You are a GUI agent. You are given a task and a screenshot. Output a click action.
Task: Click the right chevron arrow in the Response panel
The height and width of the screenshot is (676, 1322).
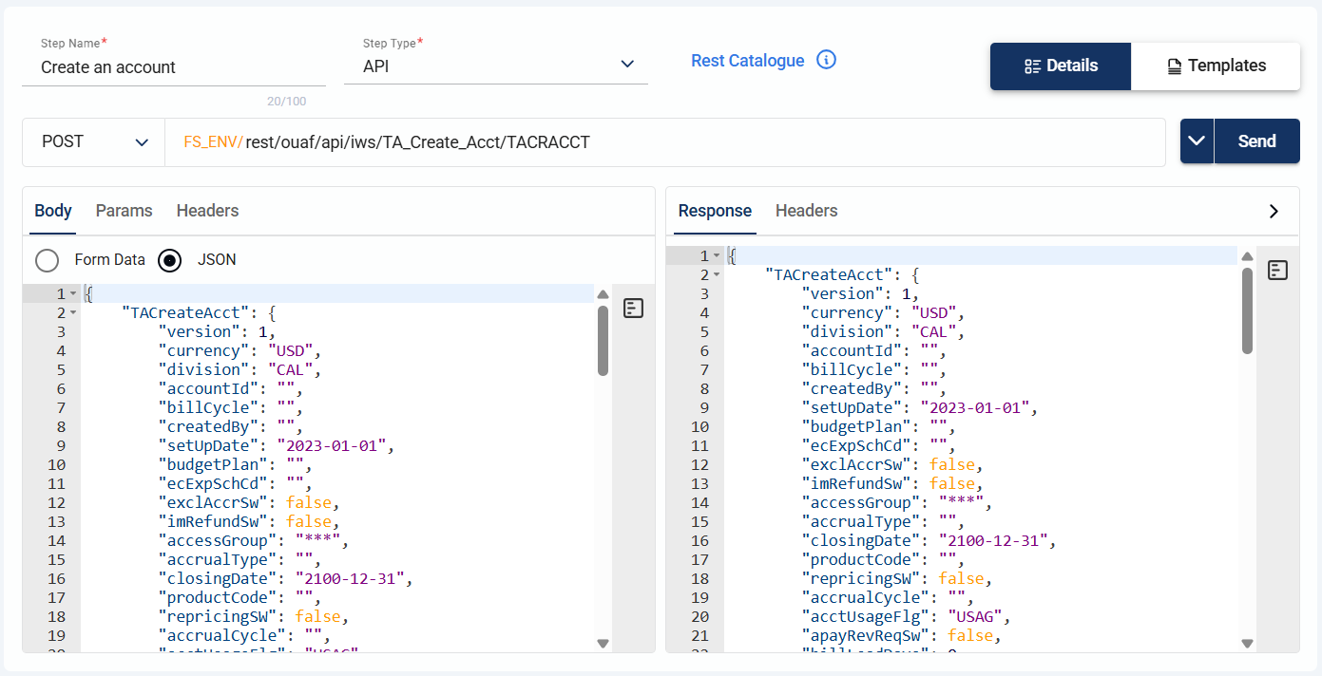[x=1274, y=211]
